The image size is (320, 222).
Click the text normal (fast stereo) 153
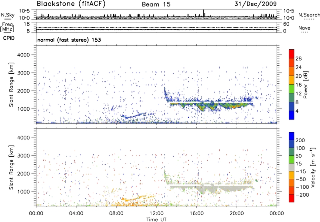pyautogui.click(x=69, y=40)
